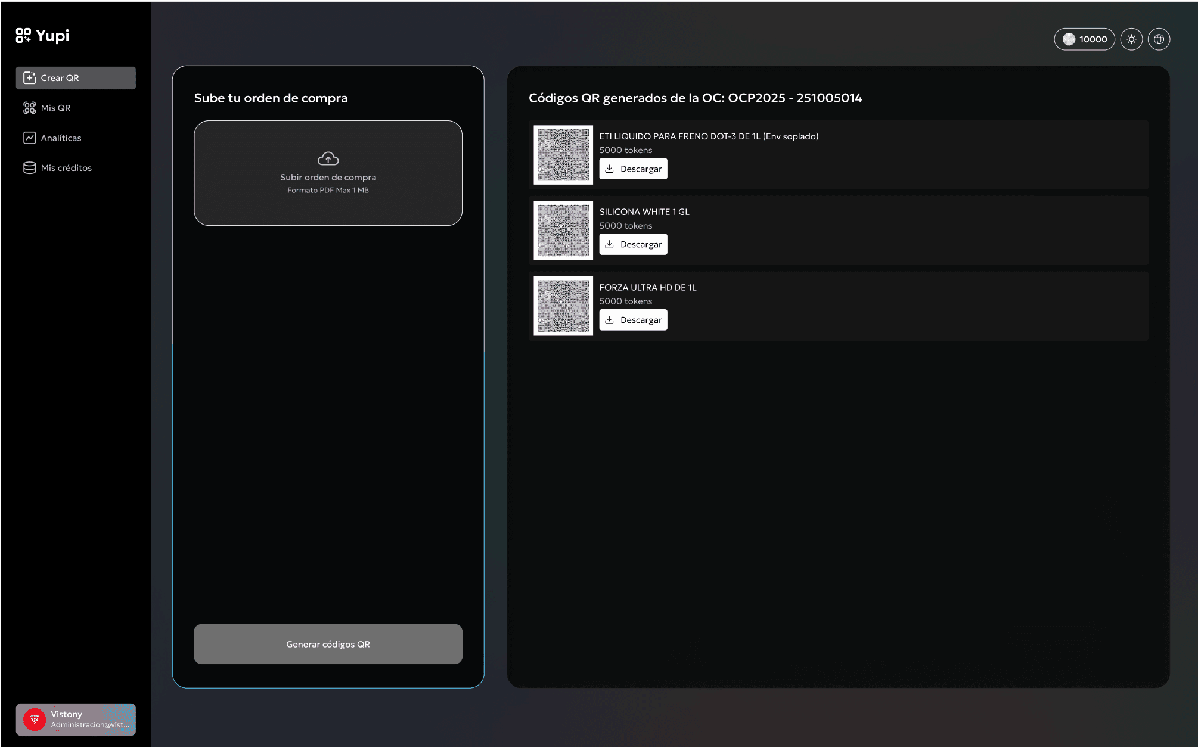Click the coin icon next to 10000
The image size is (1198, 747).
[1069, 39]
